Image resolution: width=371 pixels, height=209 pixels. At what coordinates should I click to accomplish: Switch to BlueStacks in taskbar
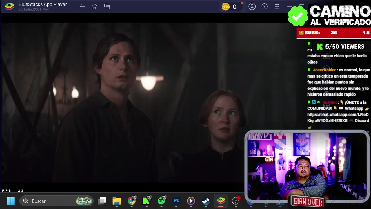click(221, 201)
